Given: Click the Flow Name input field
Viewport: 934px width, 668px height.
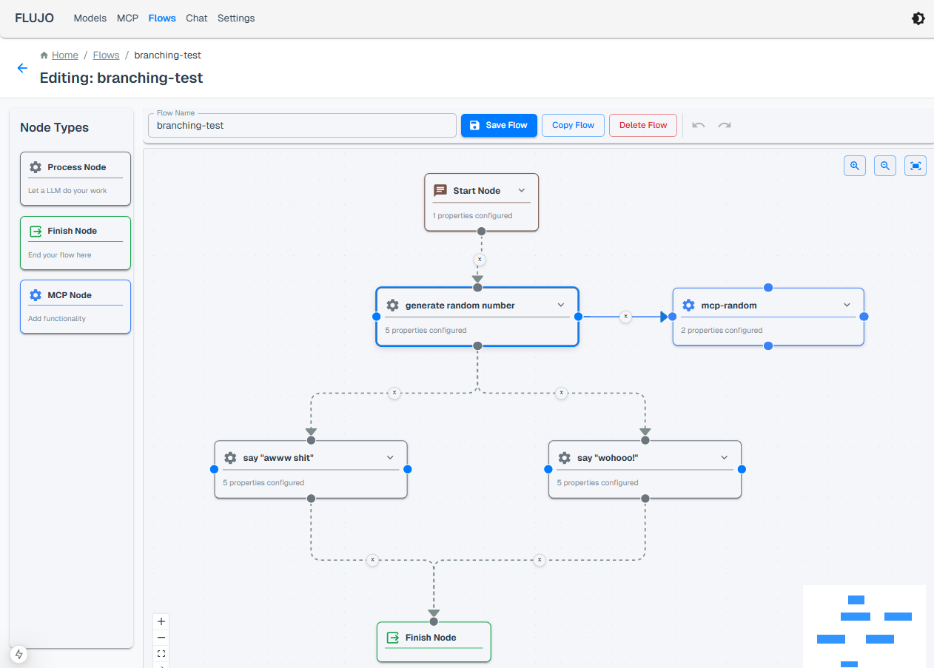Looking at the screenshot, I should 302,126.
